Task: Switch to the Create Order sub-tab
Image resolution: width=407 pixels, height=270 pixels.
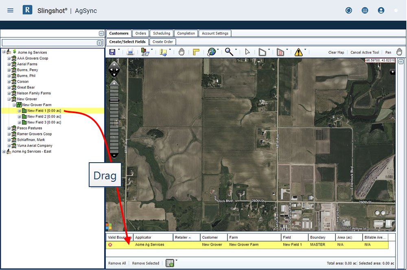Action: click(x=162, y=42)
